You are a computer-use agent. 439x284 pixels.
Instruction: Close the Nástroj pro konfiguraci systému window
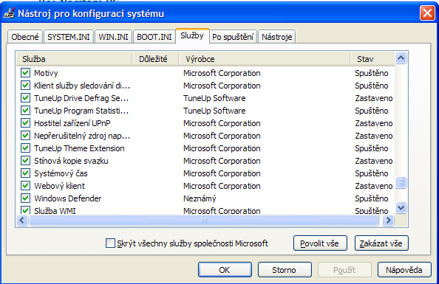pyautogui.click(x=427, y=13)
